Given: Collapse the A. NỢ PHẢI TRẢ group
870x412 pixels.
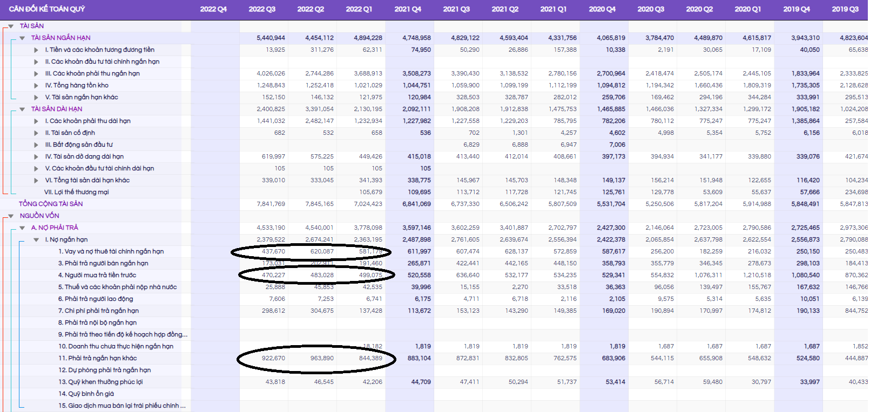Looking at the screenshot, I should pyautogui.click(x=22, y=228).
